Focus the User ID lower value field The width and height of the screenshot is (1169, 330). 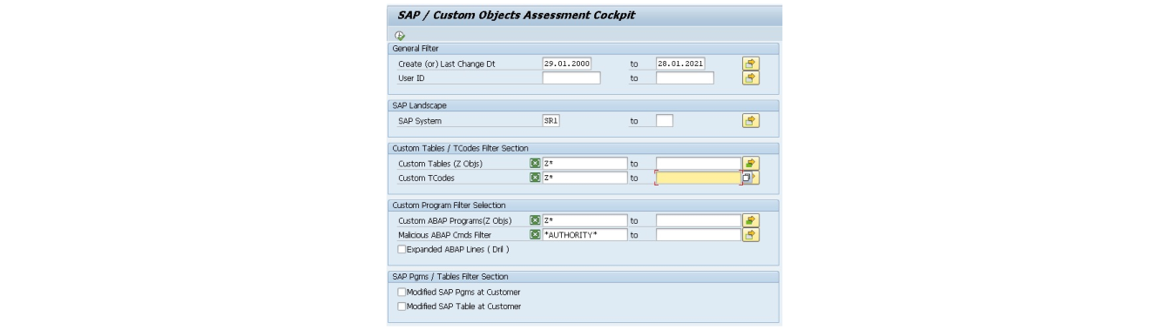[571, 78]
